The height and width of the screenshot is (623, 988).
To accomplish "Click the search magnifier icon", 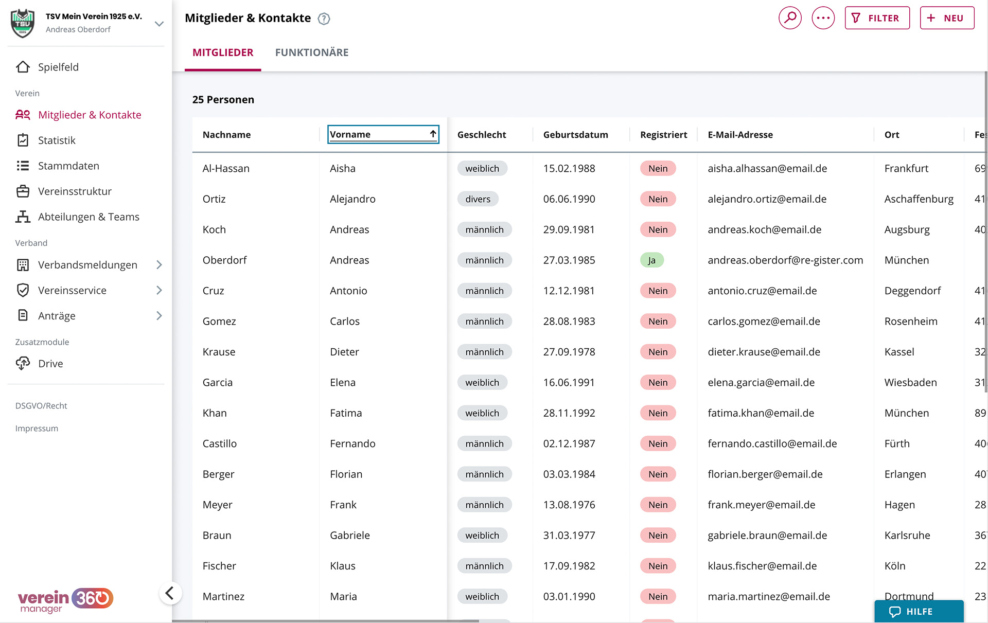I will coord(790,18).
